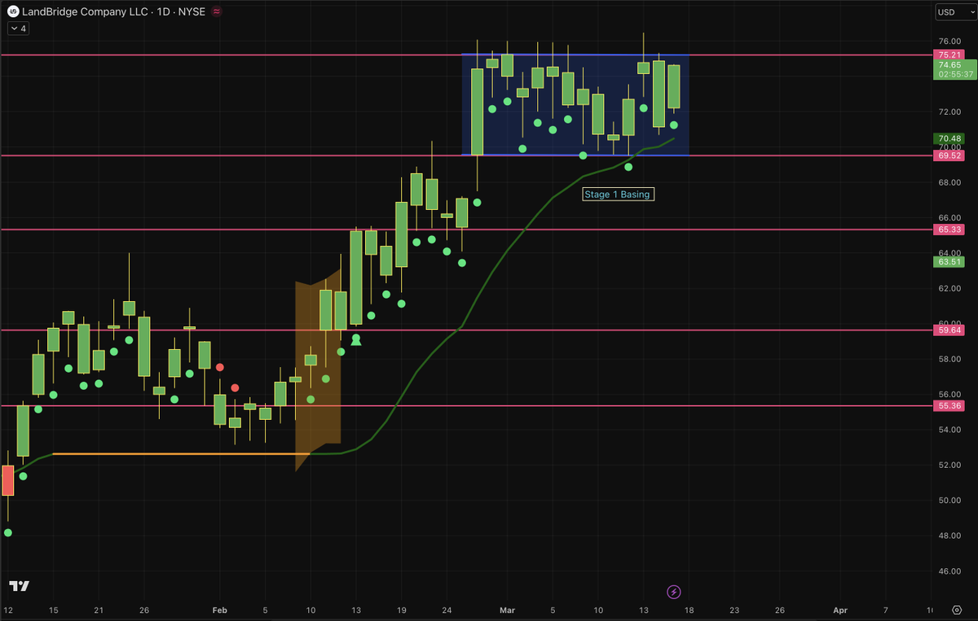Expand the collapsed indicators legend showing 4
Image resolution: width=978 pixels, height=621 pixels.
(18, 28)
